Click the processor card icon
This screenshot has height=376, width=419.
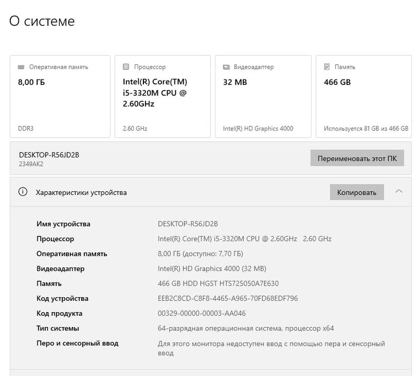[x=126, y=67]
